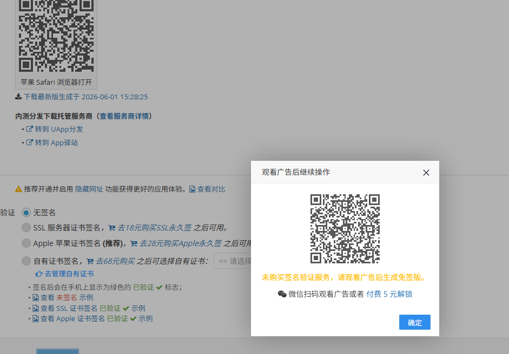Screen dimensions: 509x354
Task: Click cart icon before 去68元购买
Action: [90, 261]
